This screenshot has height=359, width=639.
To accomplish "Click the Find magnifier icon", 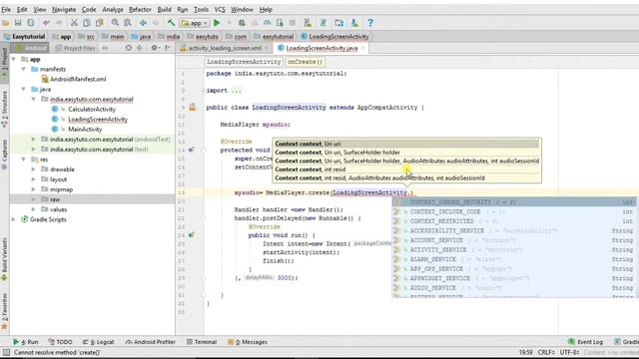I will 115,23.
